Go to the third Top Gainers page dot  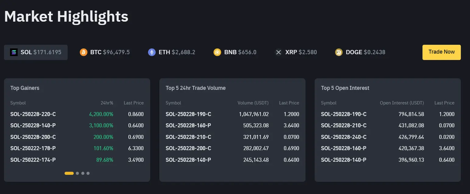(x=83, y=173)
